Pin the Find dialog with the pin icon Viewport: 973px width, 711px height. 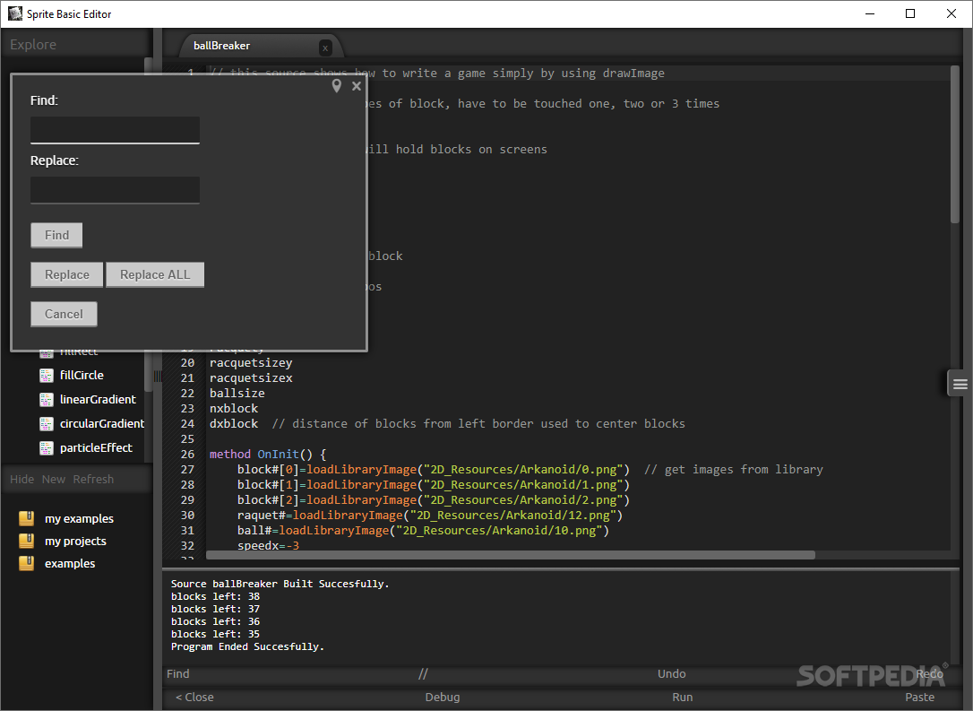tap(336, 86)
